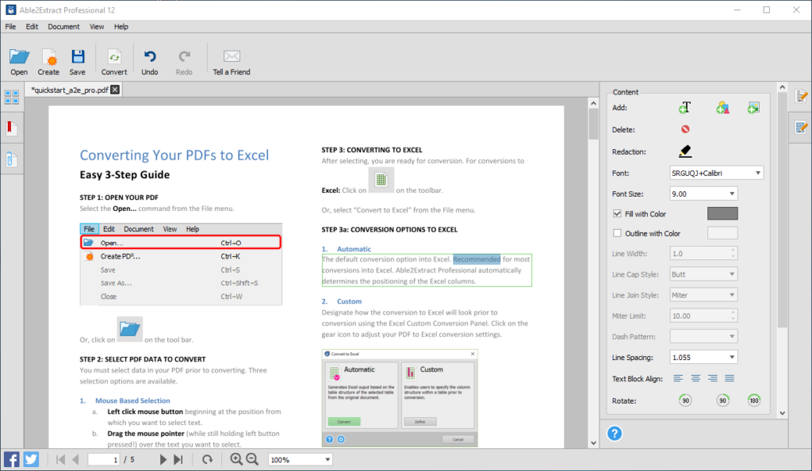812x471 pixels.
Task: Click the Create PDF toolbar icon
Action: point(48,56)
